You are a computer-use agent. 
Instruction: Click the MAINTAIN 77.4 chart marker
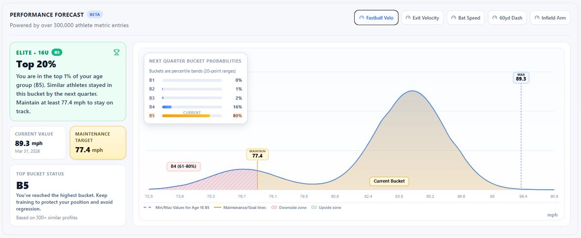click(x=257, y=154)
